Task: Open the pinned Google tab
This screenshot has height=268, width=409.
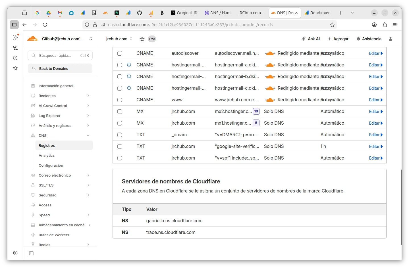Action: pos(37,13)
